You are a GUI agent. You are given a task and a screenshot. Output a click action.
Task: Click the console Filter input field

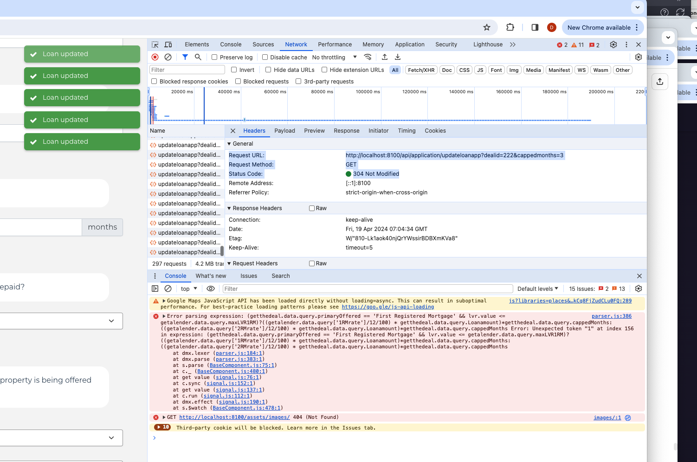(x=368, y=289)
